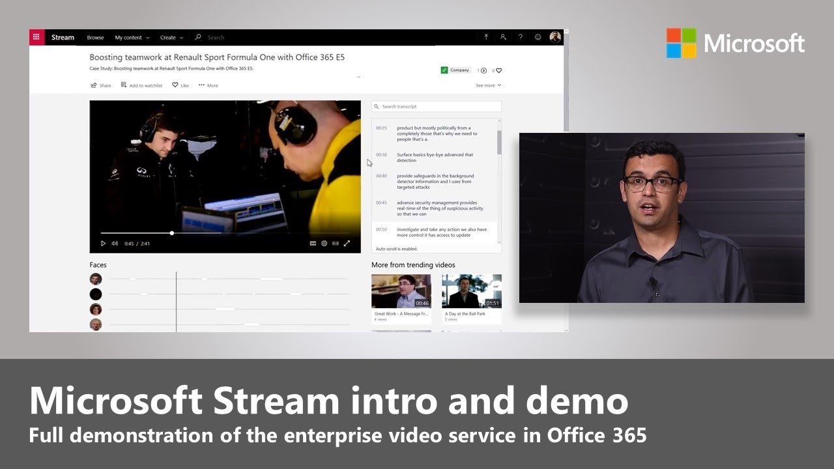Play the video
834x469 pixels.
[x=103, y=244]
